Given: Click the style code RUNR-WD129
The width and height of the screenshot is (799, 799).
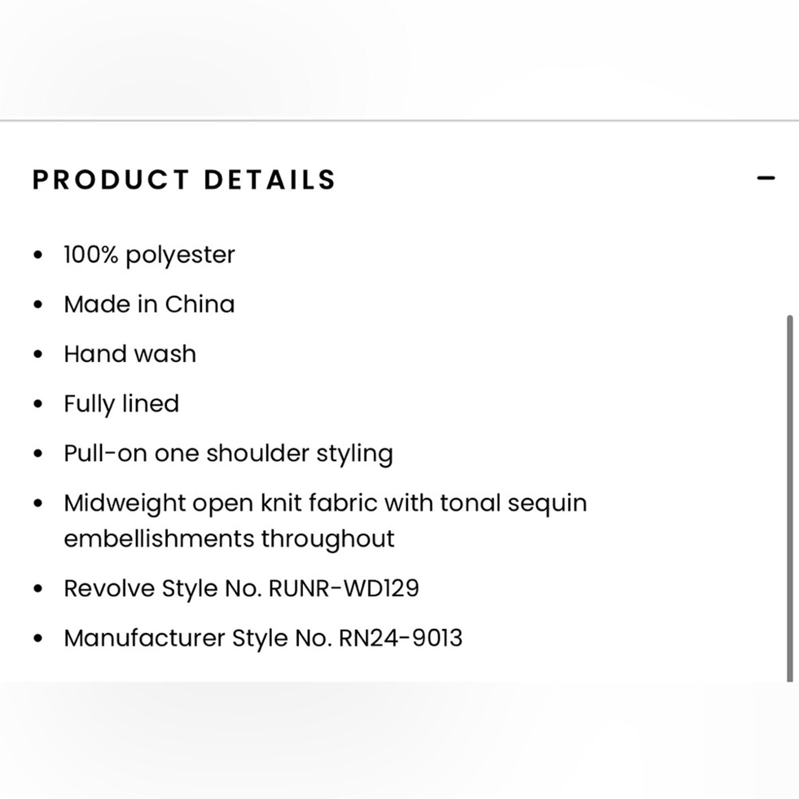Looking at the screenshot, I should pyautogui.click(x=344, y=588).
